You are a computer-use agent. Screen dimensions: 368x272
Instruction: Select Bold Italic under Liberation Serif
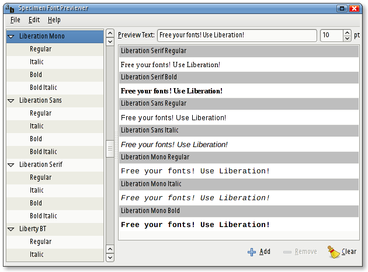click(55, 216)
